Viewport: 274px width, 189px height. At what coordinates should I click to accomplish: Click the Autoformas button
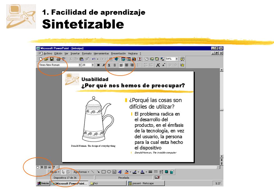81,172
